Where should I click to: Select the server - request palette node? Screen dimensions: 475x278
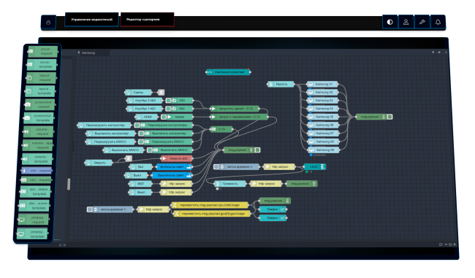coord(42,51)
